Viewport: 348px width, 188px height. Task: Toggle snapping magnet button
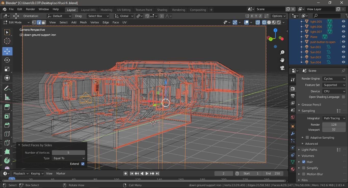147,16
